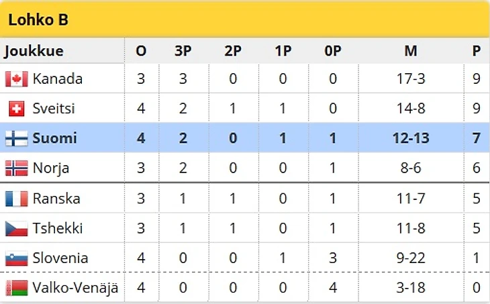This screenshot has width=490, height=304.
Task: Select the highlighted Suomi team name
Action: tap(54, 138)
